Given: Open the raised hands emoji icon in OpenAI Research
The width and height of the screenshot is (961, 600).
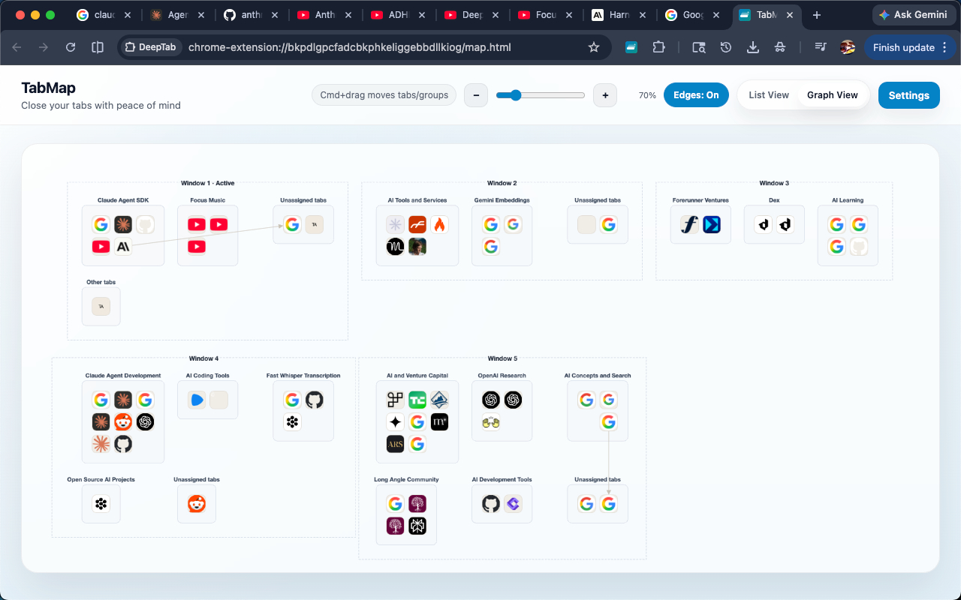Looking at the screenshot, I should coord(491,421).
